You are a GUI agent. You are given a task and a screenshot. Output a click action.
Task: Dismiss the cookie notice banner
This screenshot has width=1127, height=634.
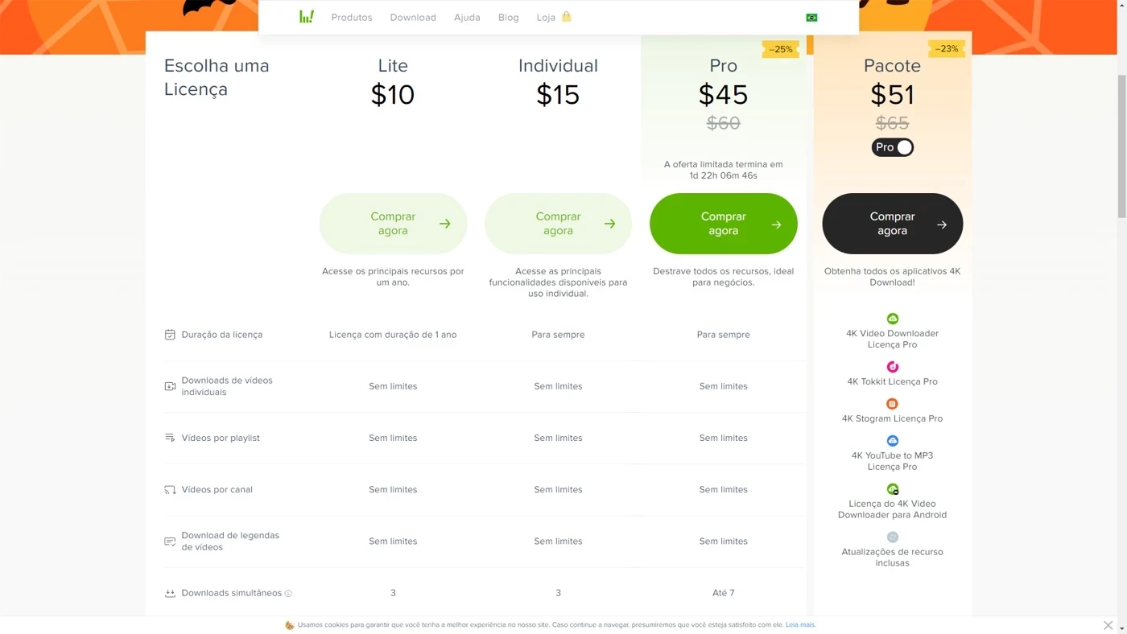coord(1108,625)
